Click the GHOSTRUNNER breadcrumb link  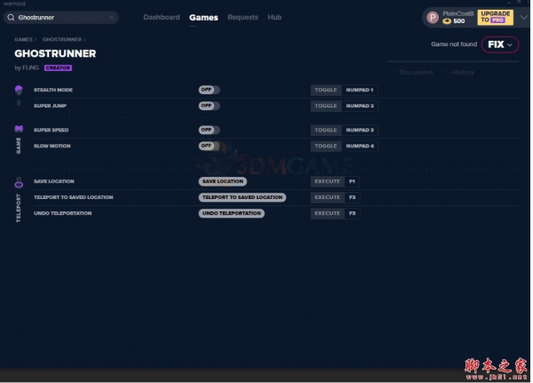click(62, 39)
